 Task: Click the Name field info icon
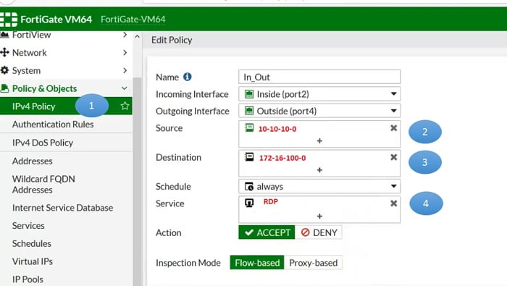[187, 77]
